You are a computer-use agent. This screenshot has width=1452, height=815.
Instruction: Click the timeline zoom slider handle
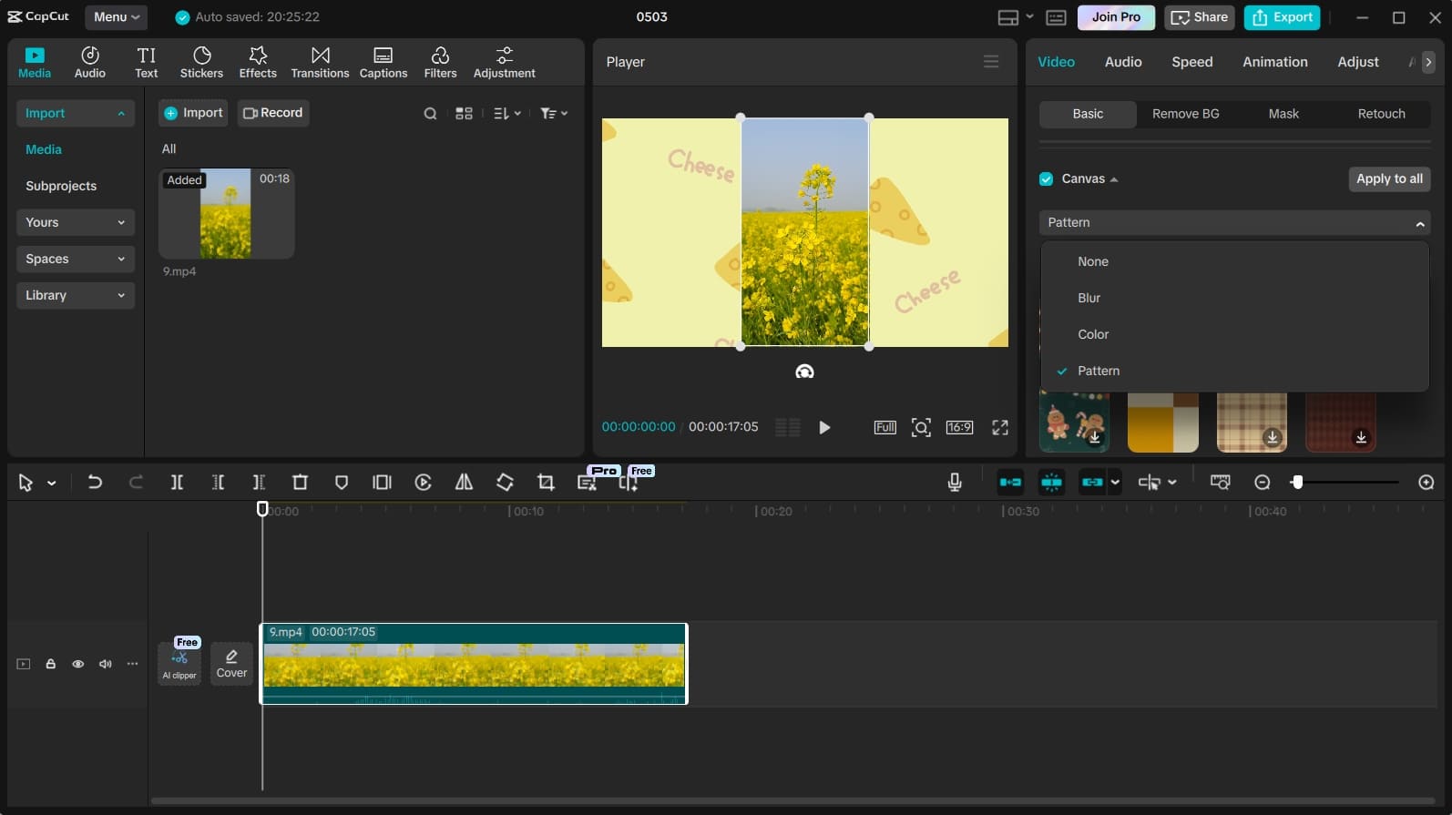click(x=1297, y=483)
